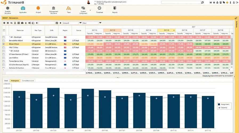Click the grid view icon in toolbar
The width and height of the screenshot is (239, 133).
(x=19, y=23)
